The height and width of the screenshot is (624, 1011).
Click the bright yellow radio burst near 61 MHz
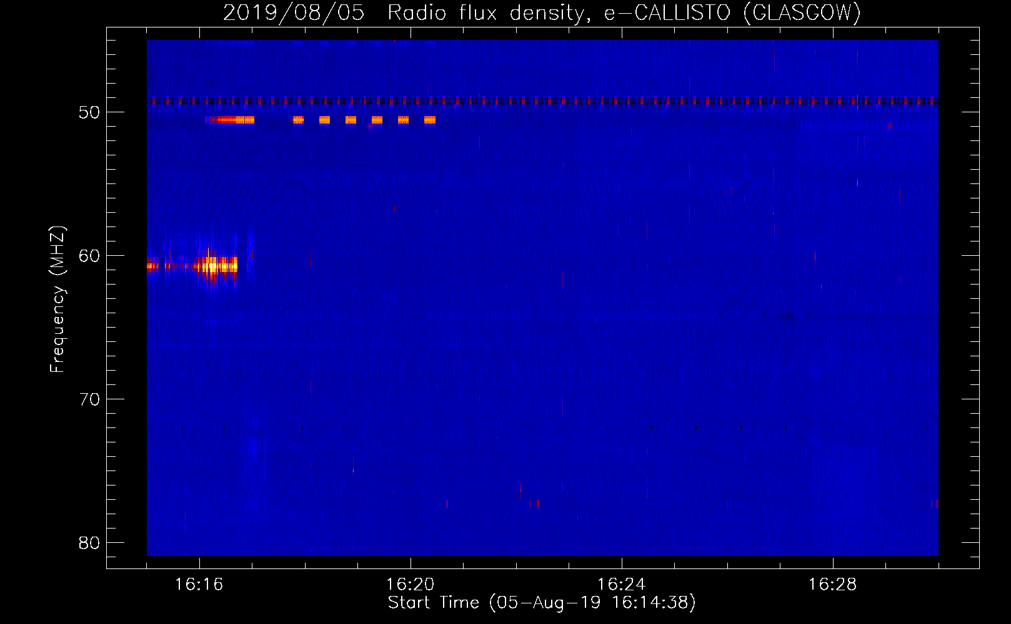(x=217, y=266)
